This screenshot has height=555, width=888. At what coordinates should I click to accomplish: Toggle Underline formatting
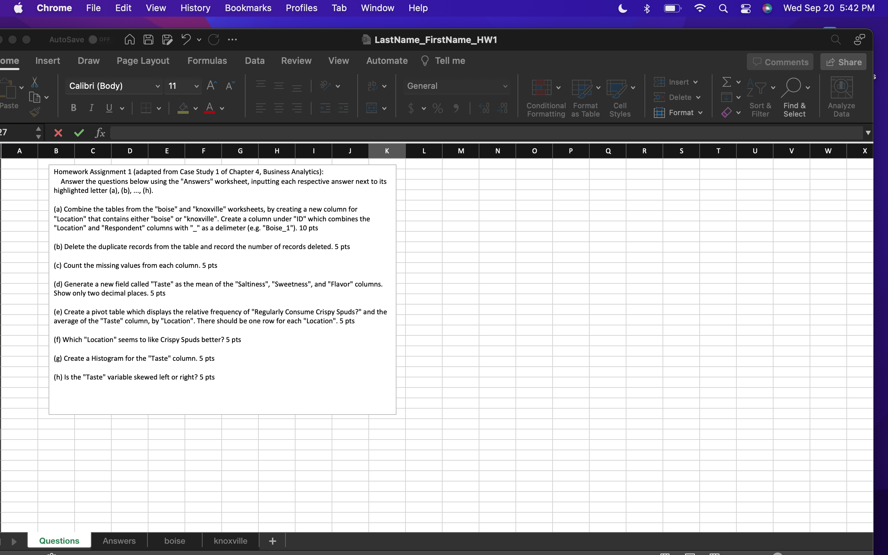109,108
